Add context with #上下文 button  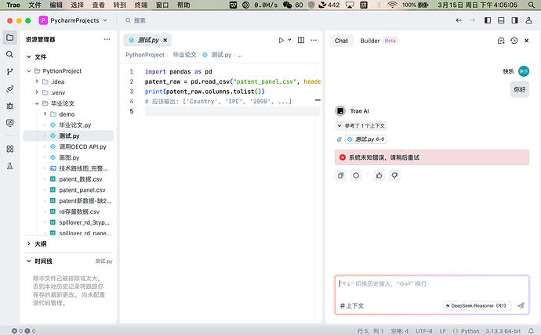(x=352, y=306)
